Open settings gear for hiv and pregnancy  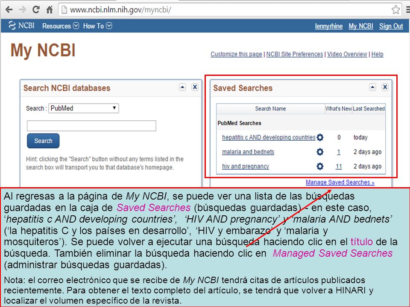[x=320, y=166]
